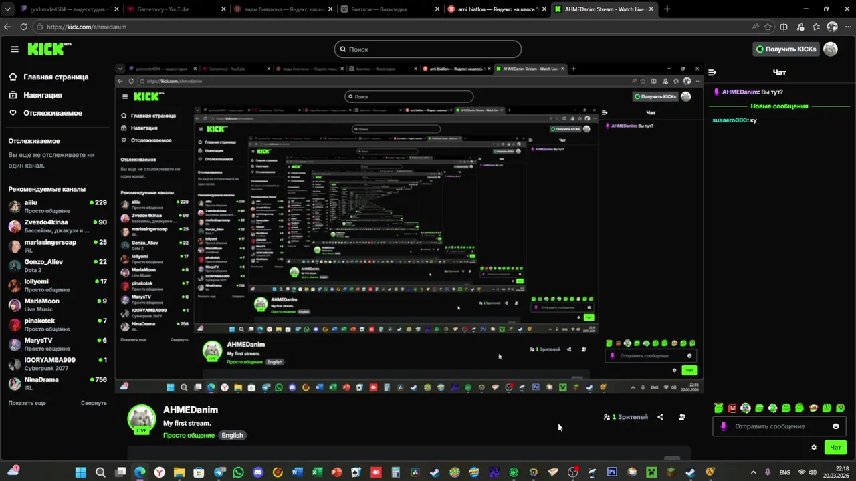Reload the page with refresh icon
Image resolution: width=856 pixels, height=481 pixels.
23,27
